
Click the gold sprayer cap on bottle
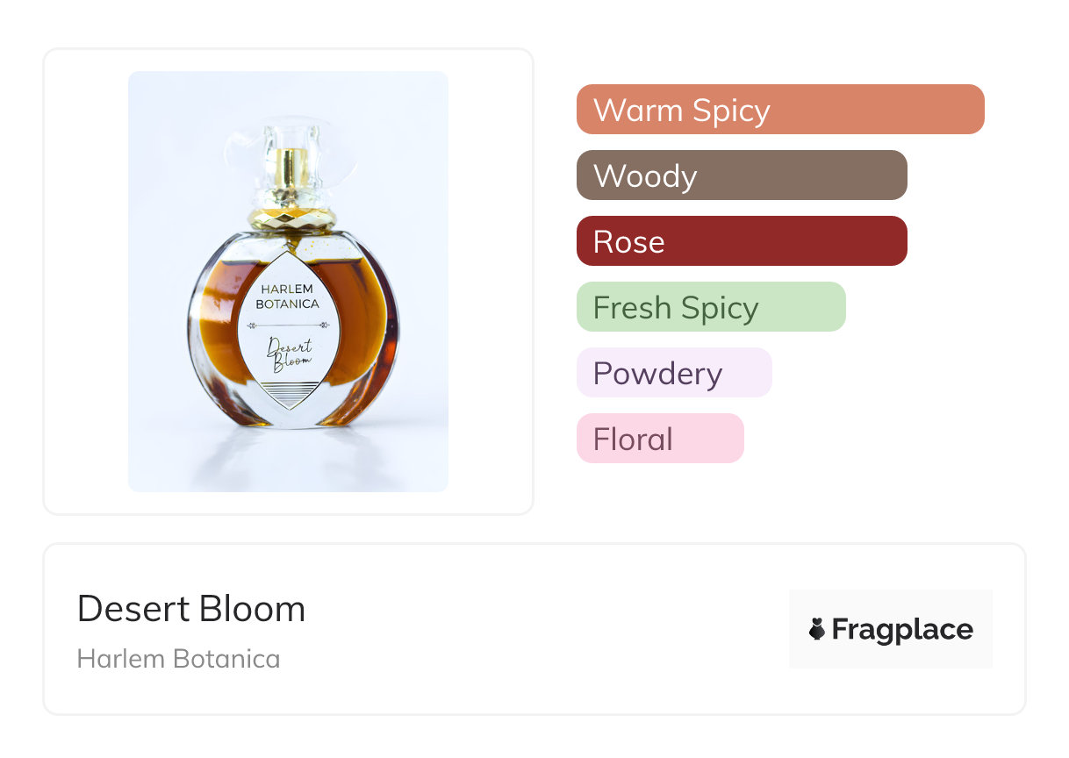tap(291, 171)
